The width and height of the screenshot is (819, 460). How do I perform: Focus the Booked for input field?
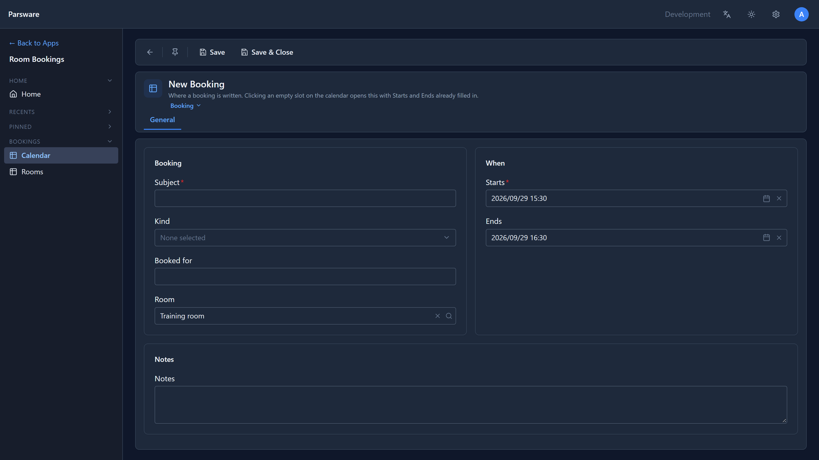coord(305,277)
